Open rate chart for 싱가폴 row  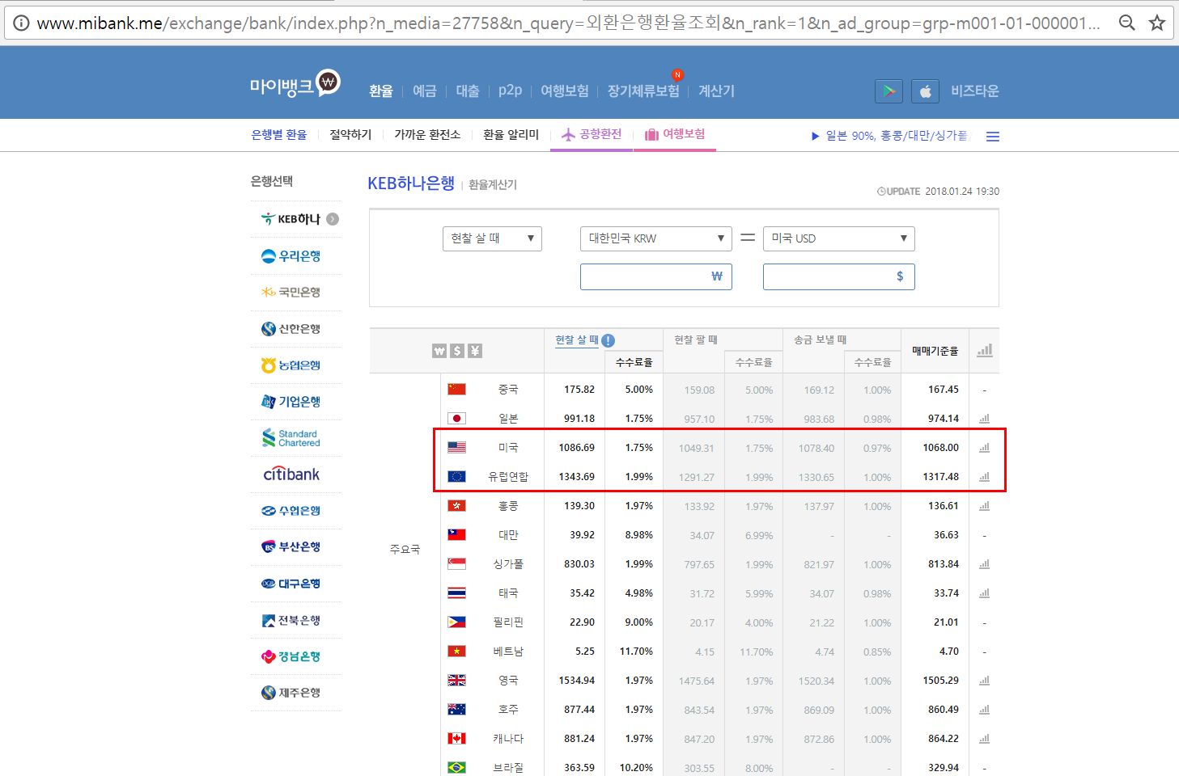click(985, 564)
